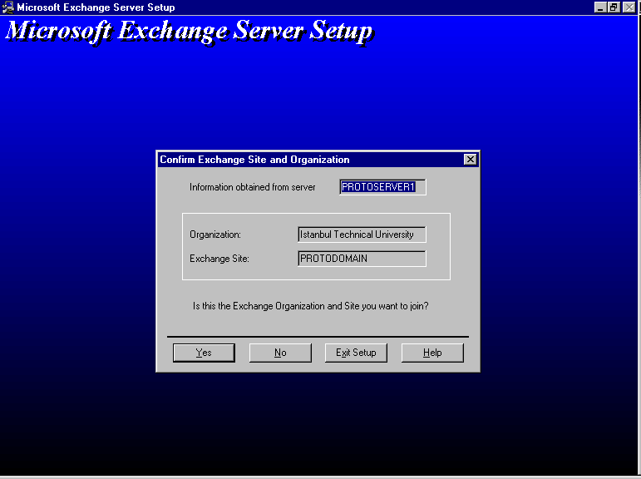Click the 'Information obtained from server' label
This screenshot has height=479, width=641.
[252, 187]
